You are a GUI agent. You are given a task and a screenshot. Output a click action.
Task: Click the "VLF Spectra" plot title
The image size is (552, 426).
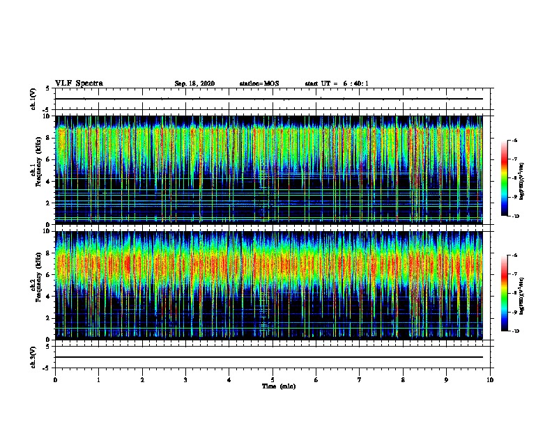click(79, 84)
